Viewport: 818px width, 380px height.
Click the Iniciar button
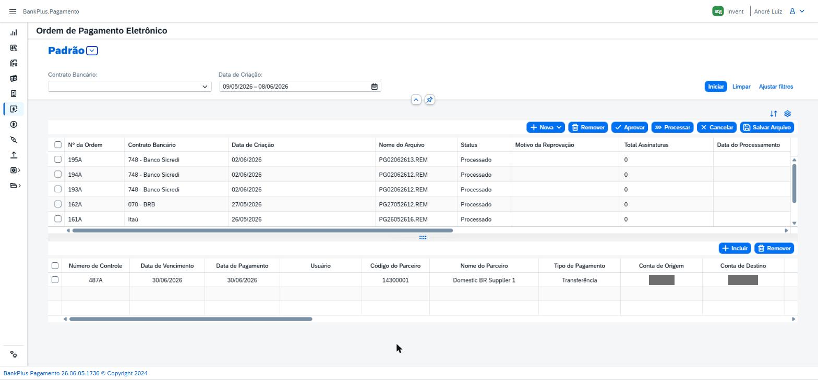point(716,87)
